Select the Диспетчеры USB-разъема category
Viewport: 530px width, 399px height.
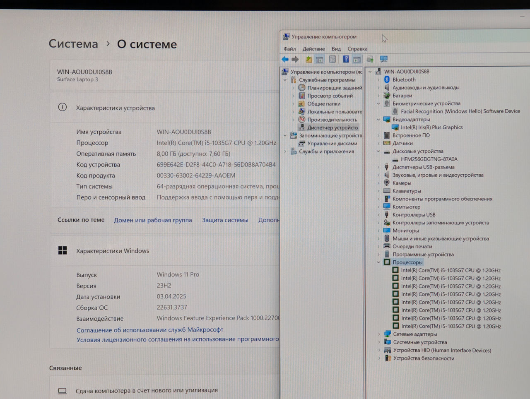tap(423, 167)
